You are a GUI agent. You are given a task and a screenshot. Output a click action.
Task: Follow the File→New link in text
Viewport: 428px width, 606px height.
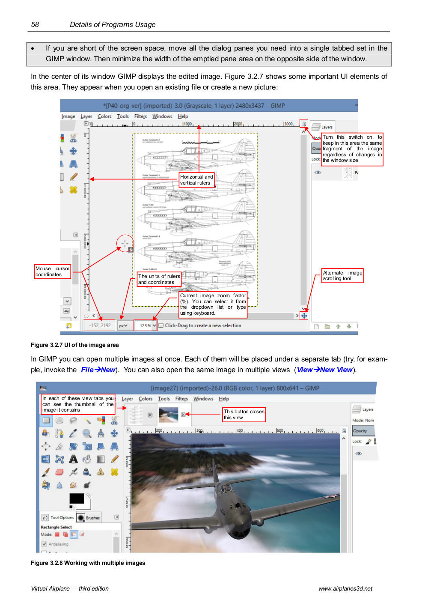pyautogui.click(x=98, y=370)
